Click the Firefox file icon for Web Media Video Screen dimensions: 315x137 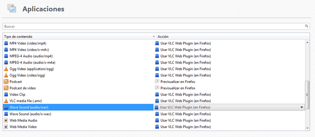click(x=6, y=127)
